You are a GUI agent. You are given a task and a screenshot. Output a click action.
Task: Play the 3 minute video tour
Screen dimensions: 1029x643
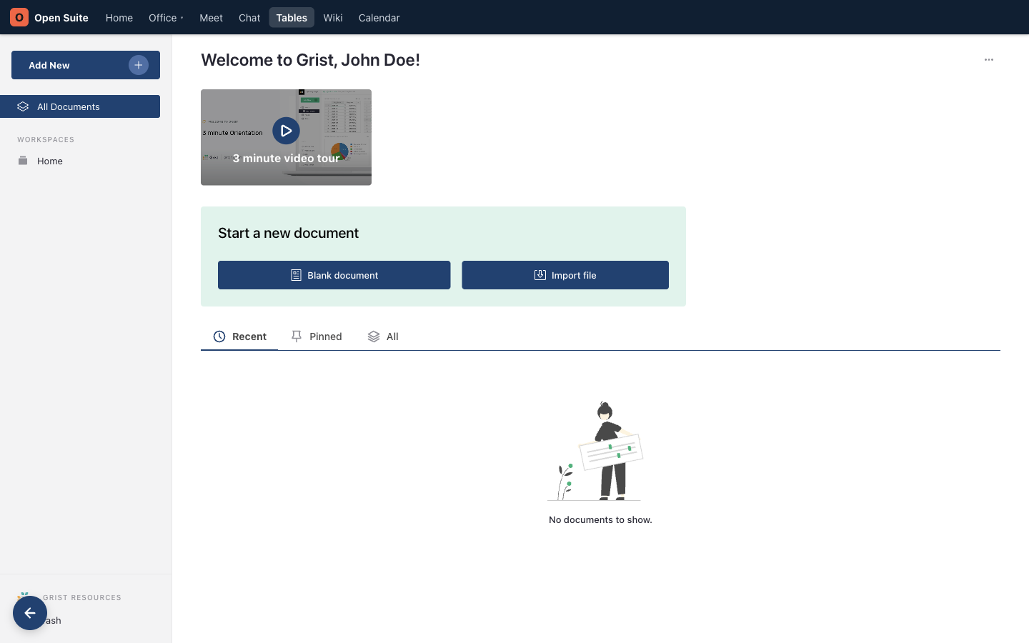pos(286,131)
